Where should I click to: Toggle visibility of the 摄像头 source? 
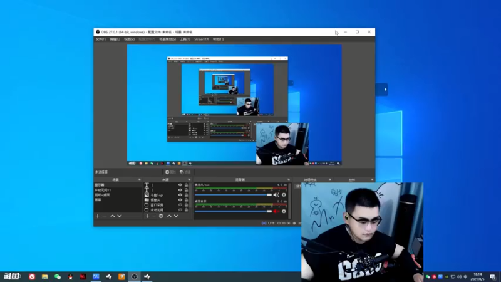click(x=180, y=200)
